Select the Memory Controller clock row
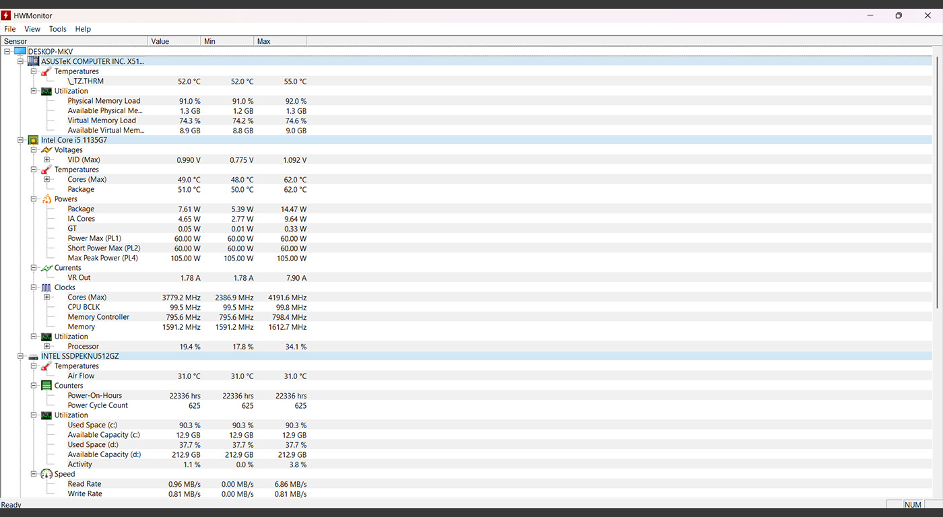The width and height of the screenshot is (943, 517). tap(465, 317)
